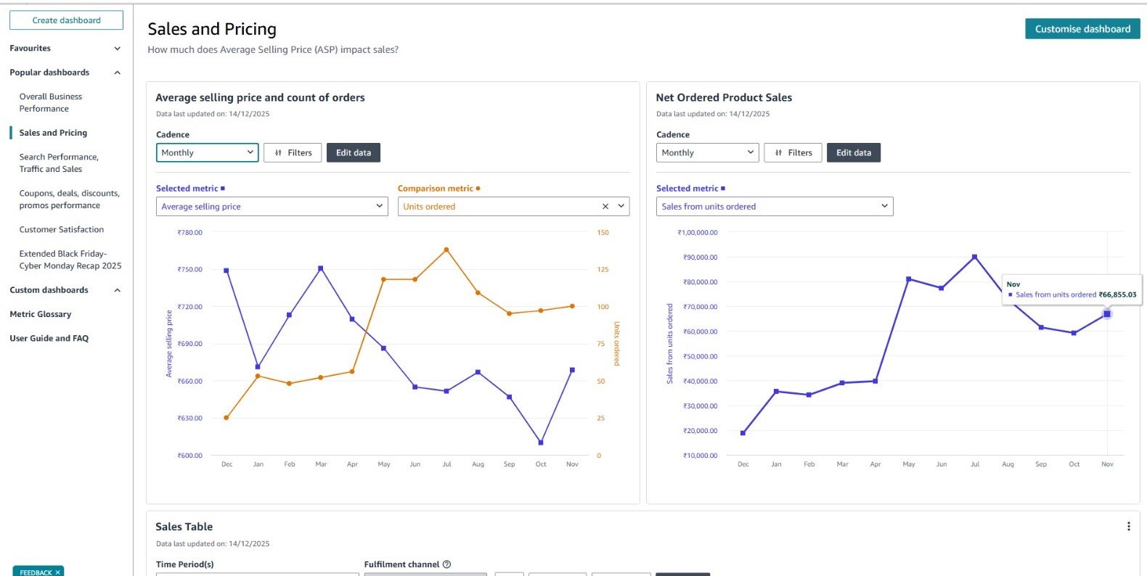Expand the Favourites section

118,49
